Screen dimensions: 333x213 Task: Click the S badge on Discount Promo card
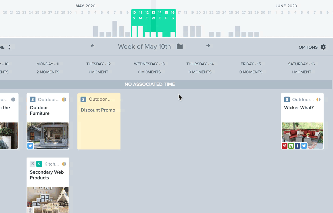[x=83, y=100]
